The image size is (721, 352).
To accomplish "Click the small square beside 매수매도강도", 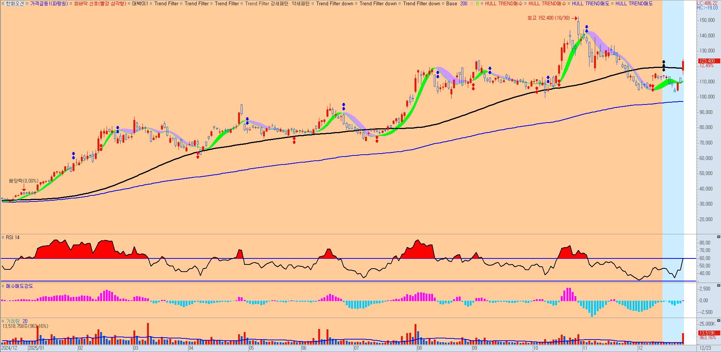I will tap(3, 286).
